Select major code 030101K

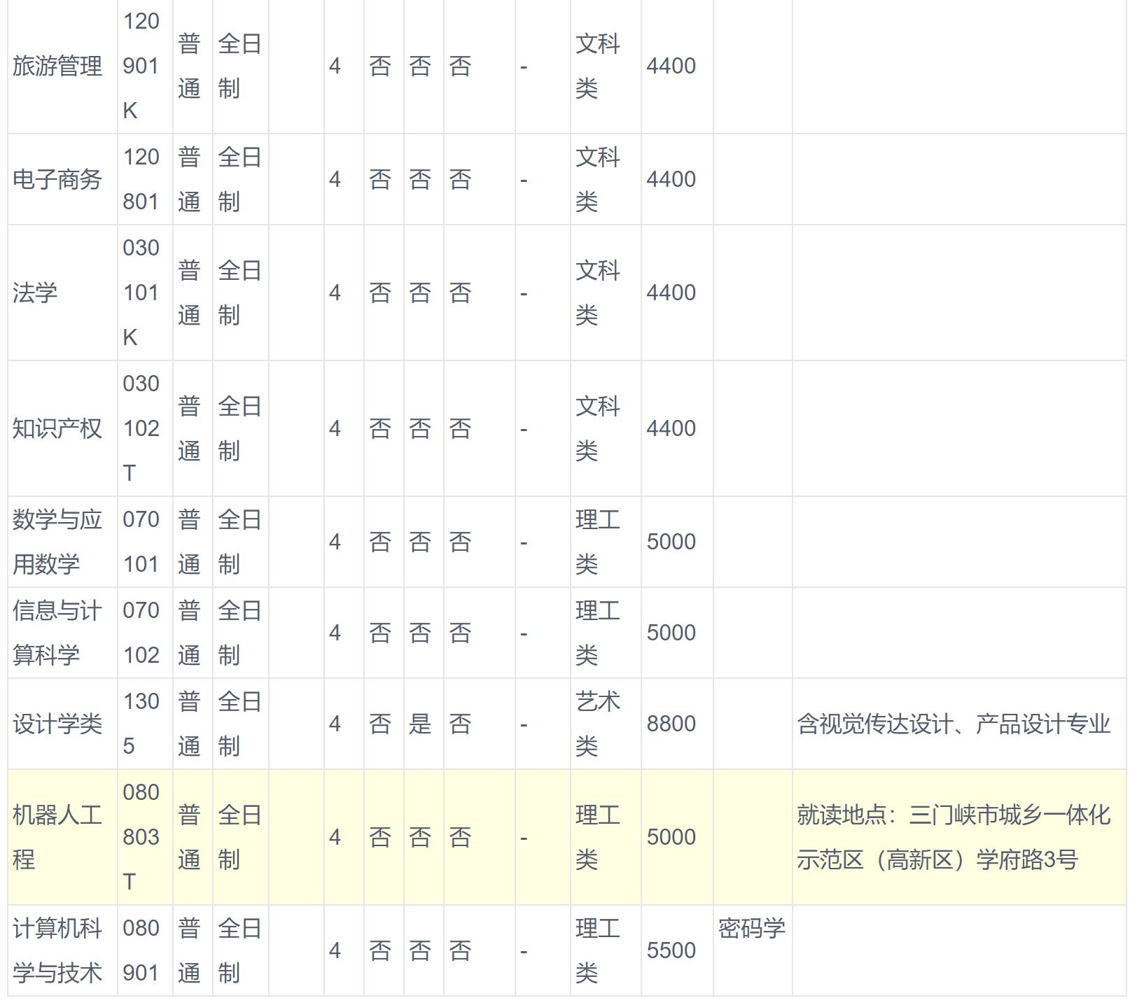click(141, 293)
